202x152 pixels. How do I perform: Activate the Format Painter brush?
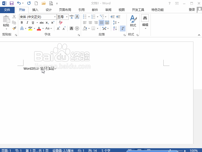click(14, 28)
